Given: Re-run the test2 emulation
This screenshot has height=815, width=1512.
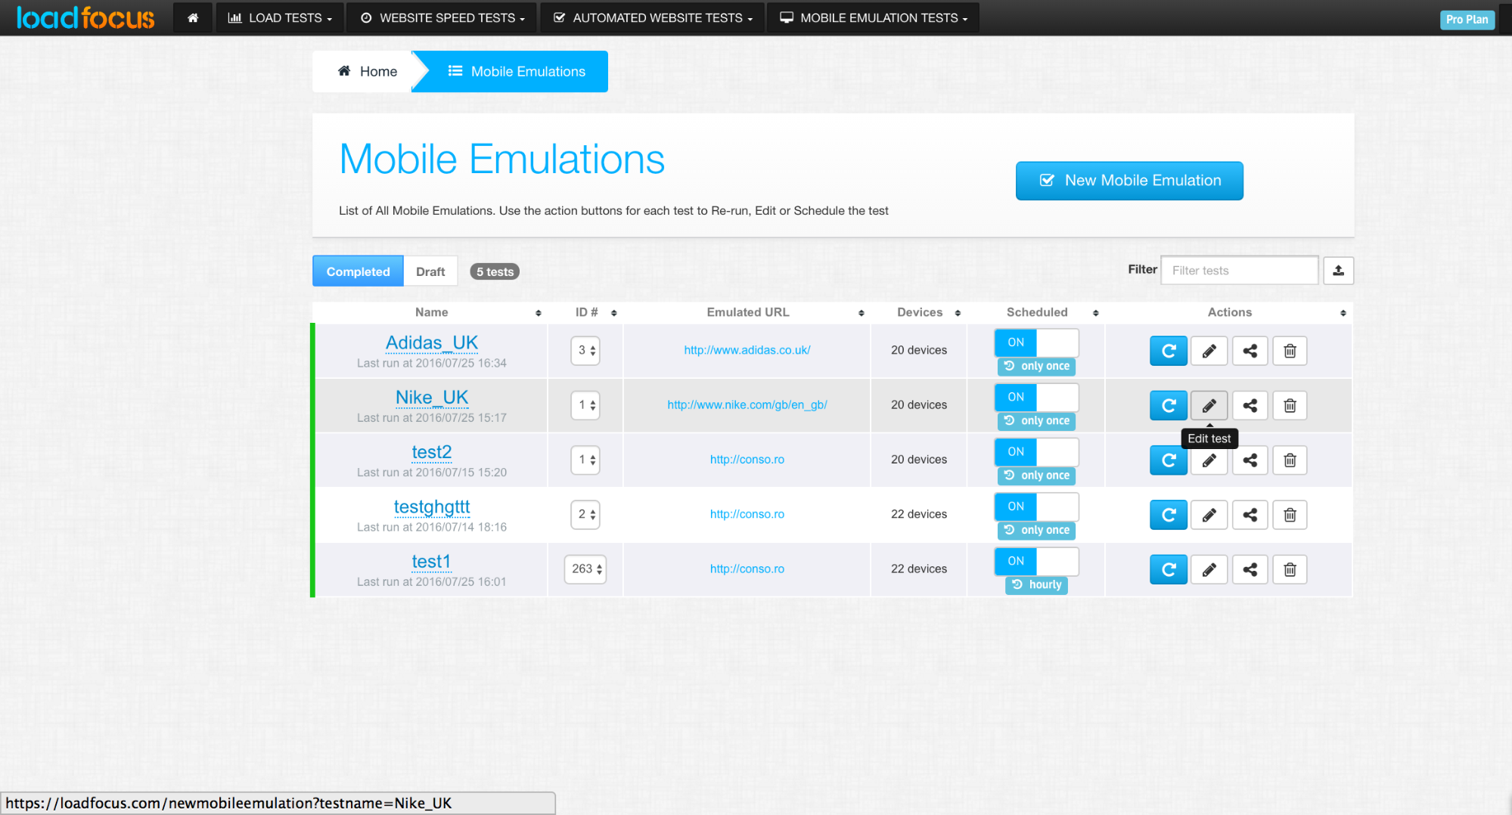Looking at the screenshot, I should coord(1168,460).
